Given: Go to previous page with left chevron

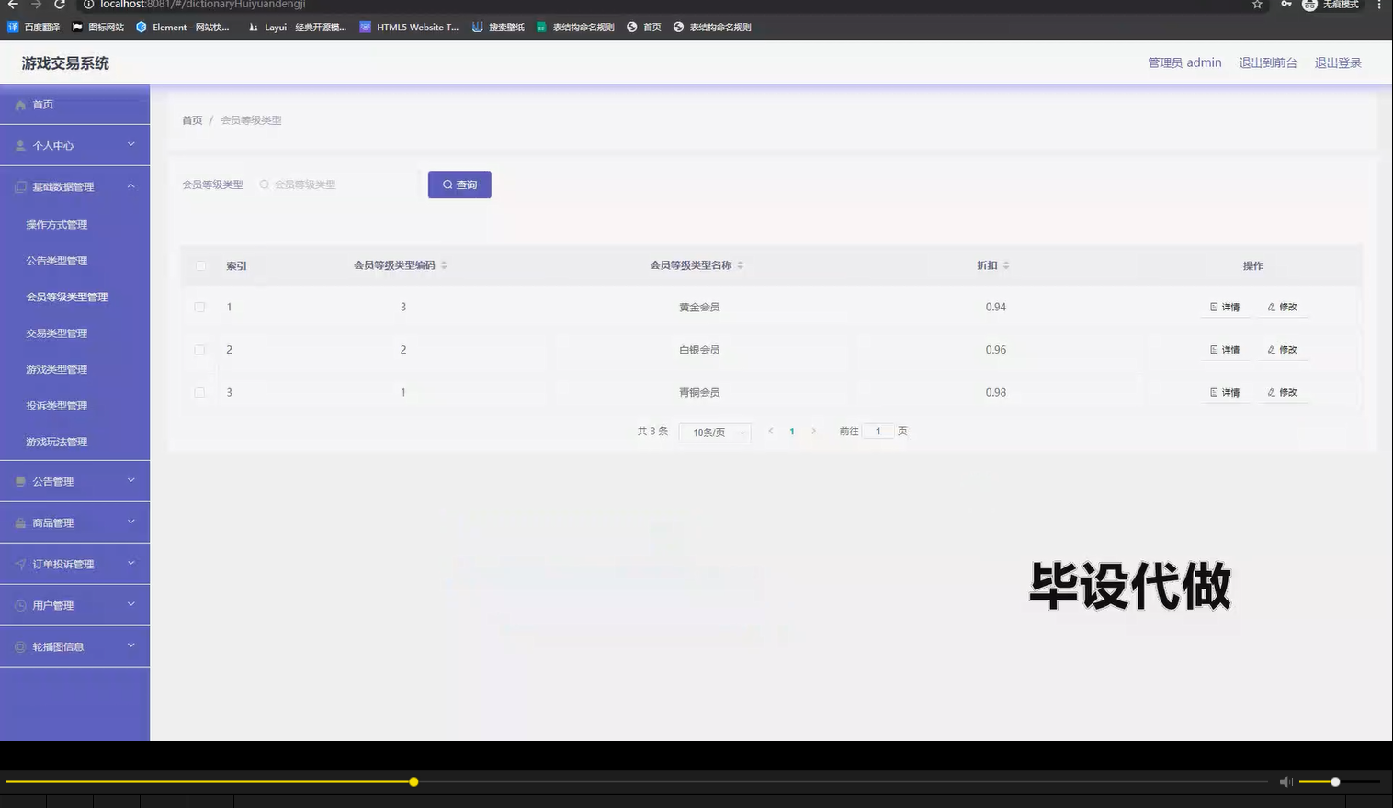Looking at the screenshot, I should 770,431.
